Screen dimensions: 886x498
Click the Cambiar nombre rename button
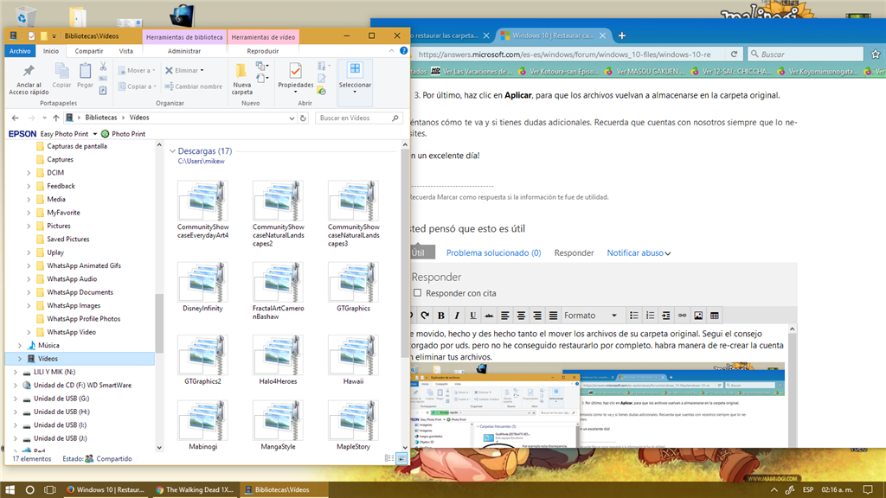coord(193,86)
